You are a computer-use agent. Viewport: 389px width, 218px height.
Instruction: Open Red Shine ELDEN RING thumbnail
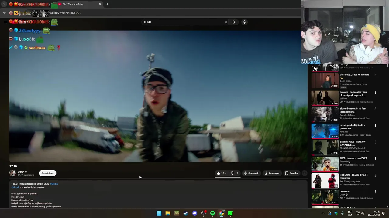(325, 181)
